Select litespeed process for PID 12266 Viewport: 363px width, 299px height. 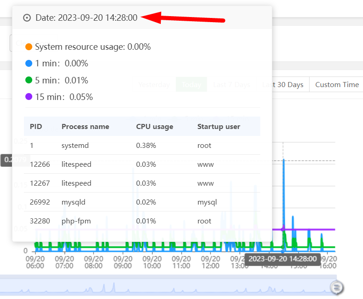coord(76,164)
